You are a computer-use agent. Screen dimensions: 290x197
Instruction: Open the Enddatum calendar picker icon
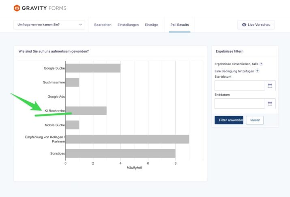pyautogui.click(x=270, y=104)
